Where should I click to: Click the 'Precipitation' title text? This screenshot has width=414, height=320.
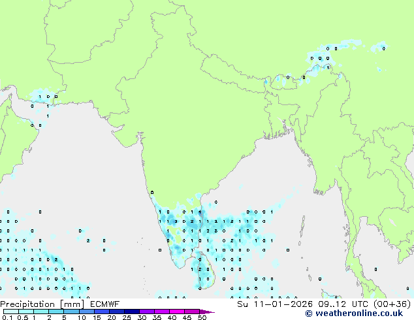pyautogui.click(x=27, y=304)
